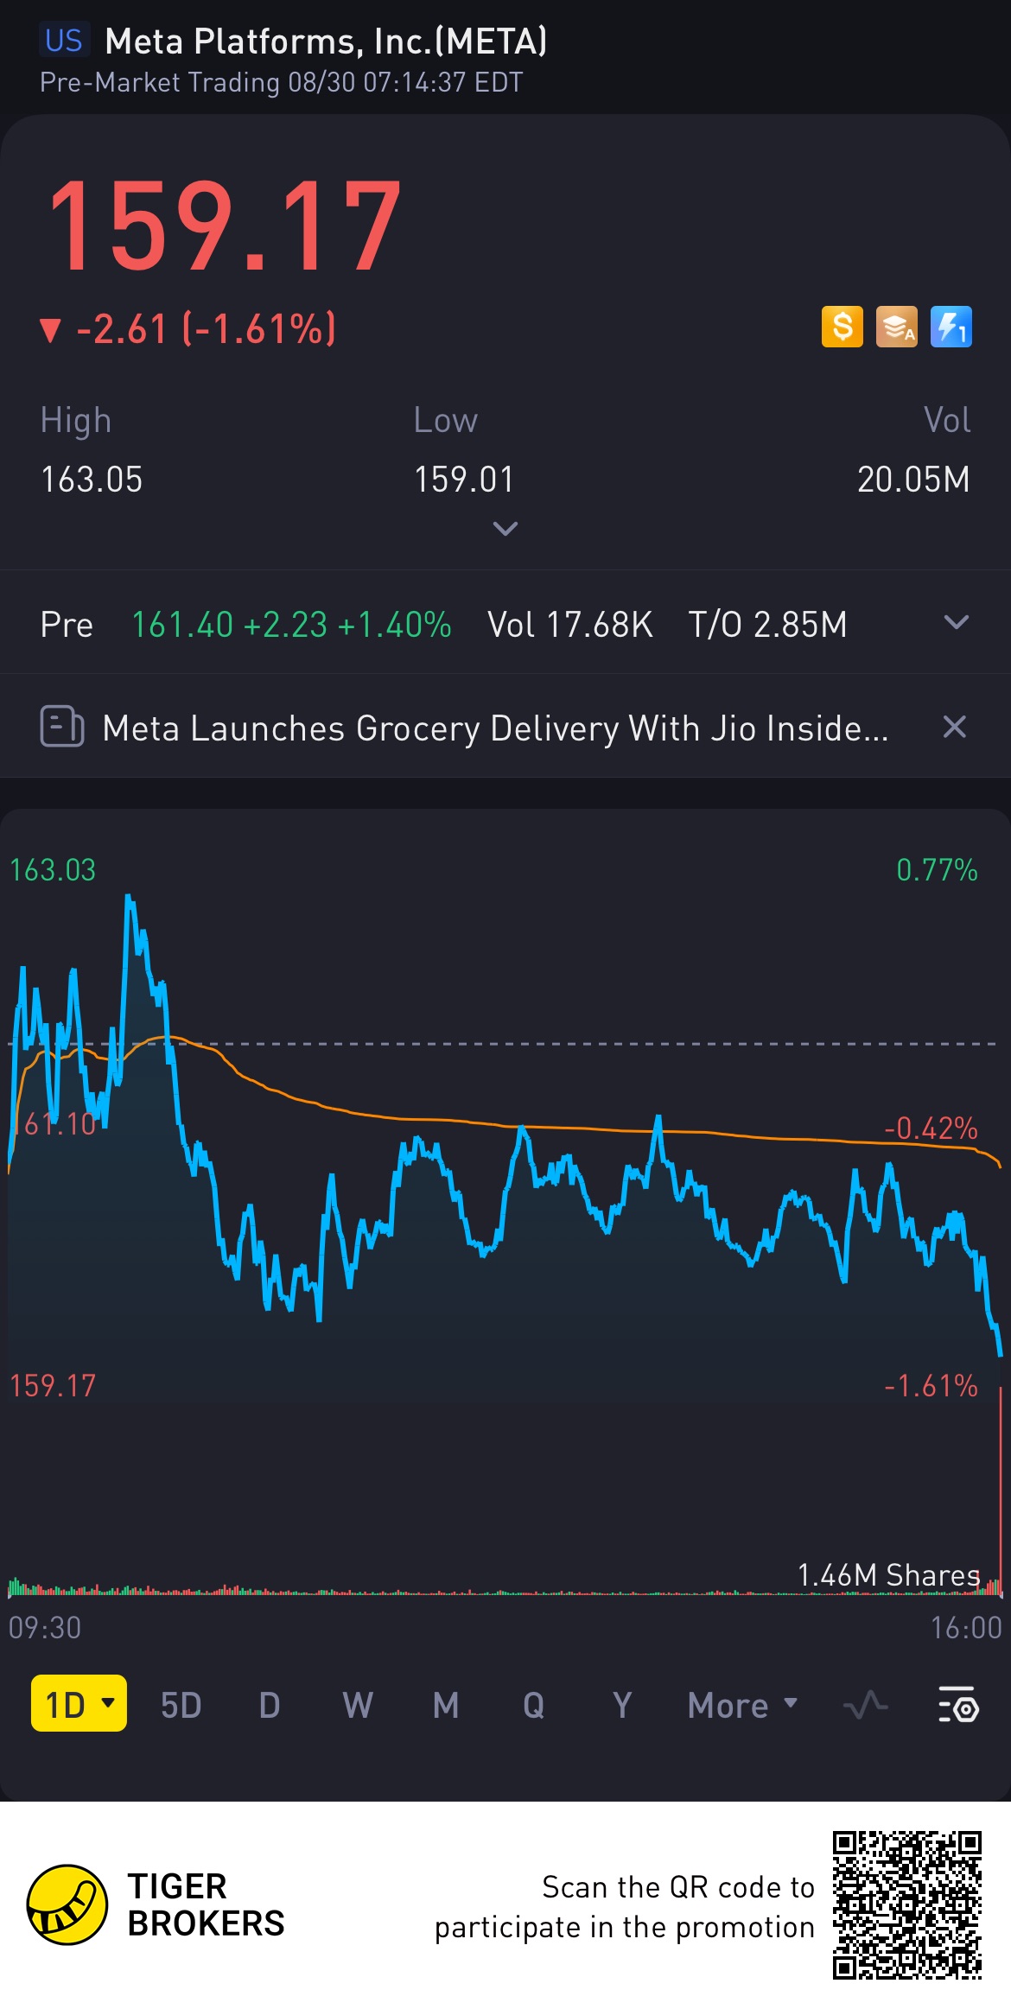Tap the chart top label 163.03
This screenshot has height=2009, width=1011.
point(53,869)
